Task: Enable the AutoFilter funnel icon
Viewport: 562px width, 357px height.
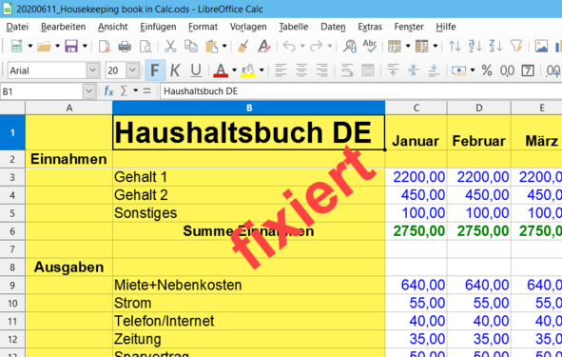Action: tap(516, 47)
